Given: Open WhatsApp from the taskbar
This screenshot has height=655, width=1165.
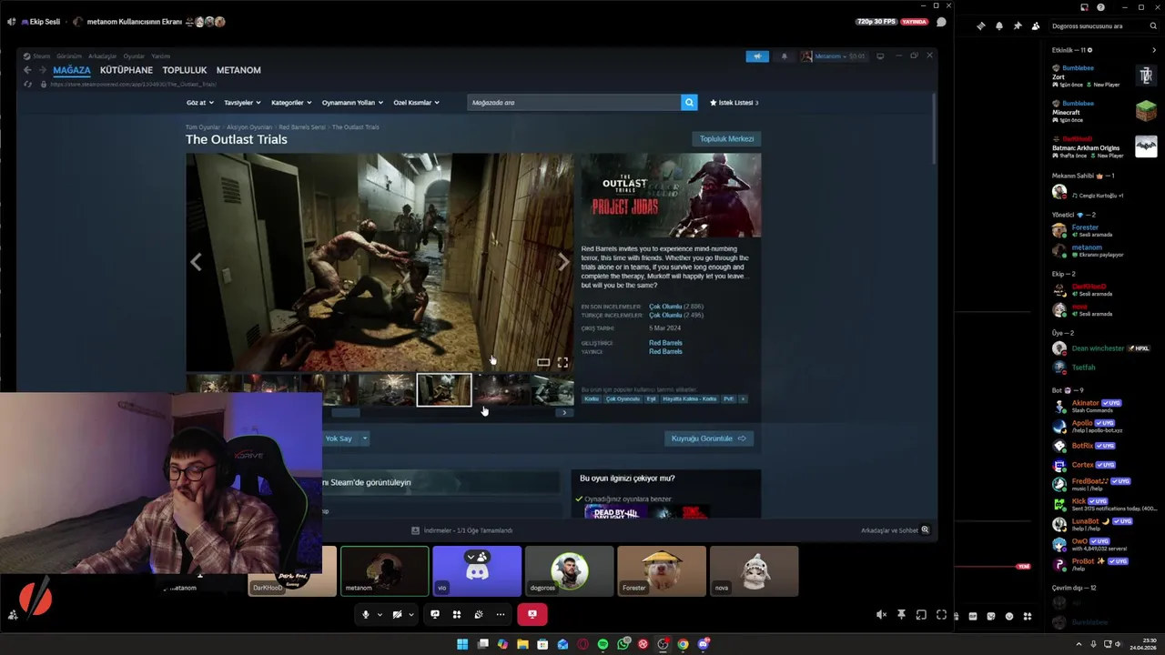Looking at the screenshot, I should [623, 644].
